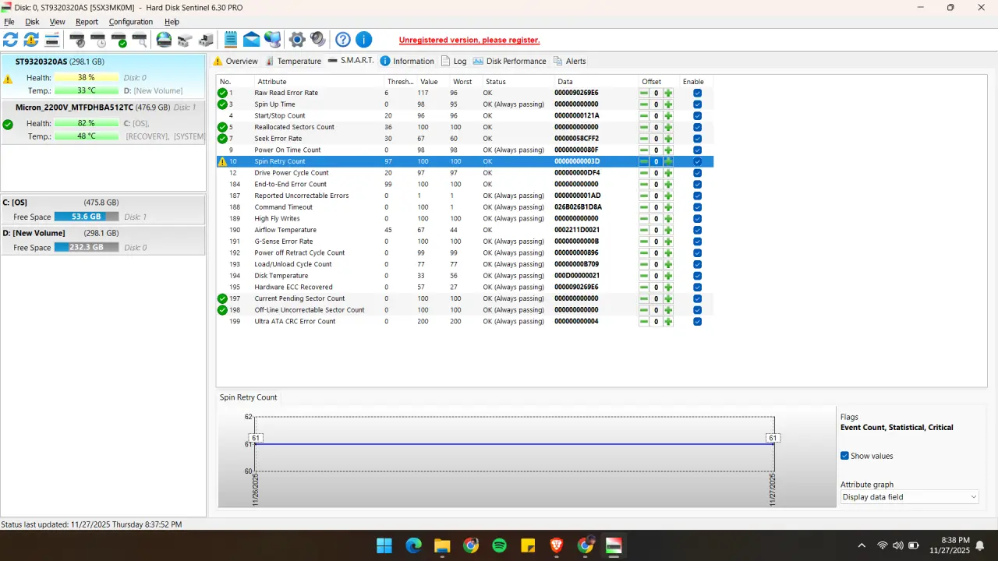Viewport: 998px width, 561px height.
Task: Toggle the Show values checkbox
Action: tap(844, 456)
